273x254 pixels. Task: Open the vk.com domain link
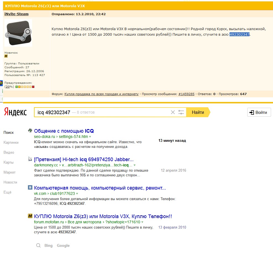pyautogui.click(x=40, y=193)
